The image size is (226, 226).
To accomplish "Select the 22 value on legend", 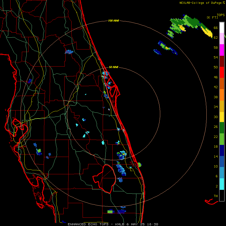I will 216,137.
